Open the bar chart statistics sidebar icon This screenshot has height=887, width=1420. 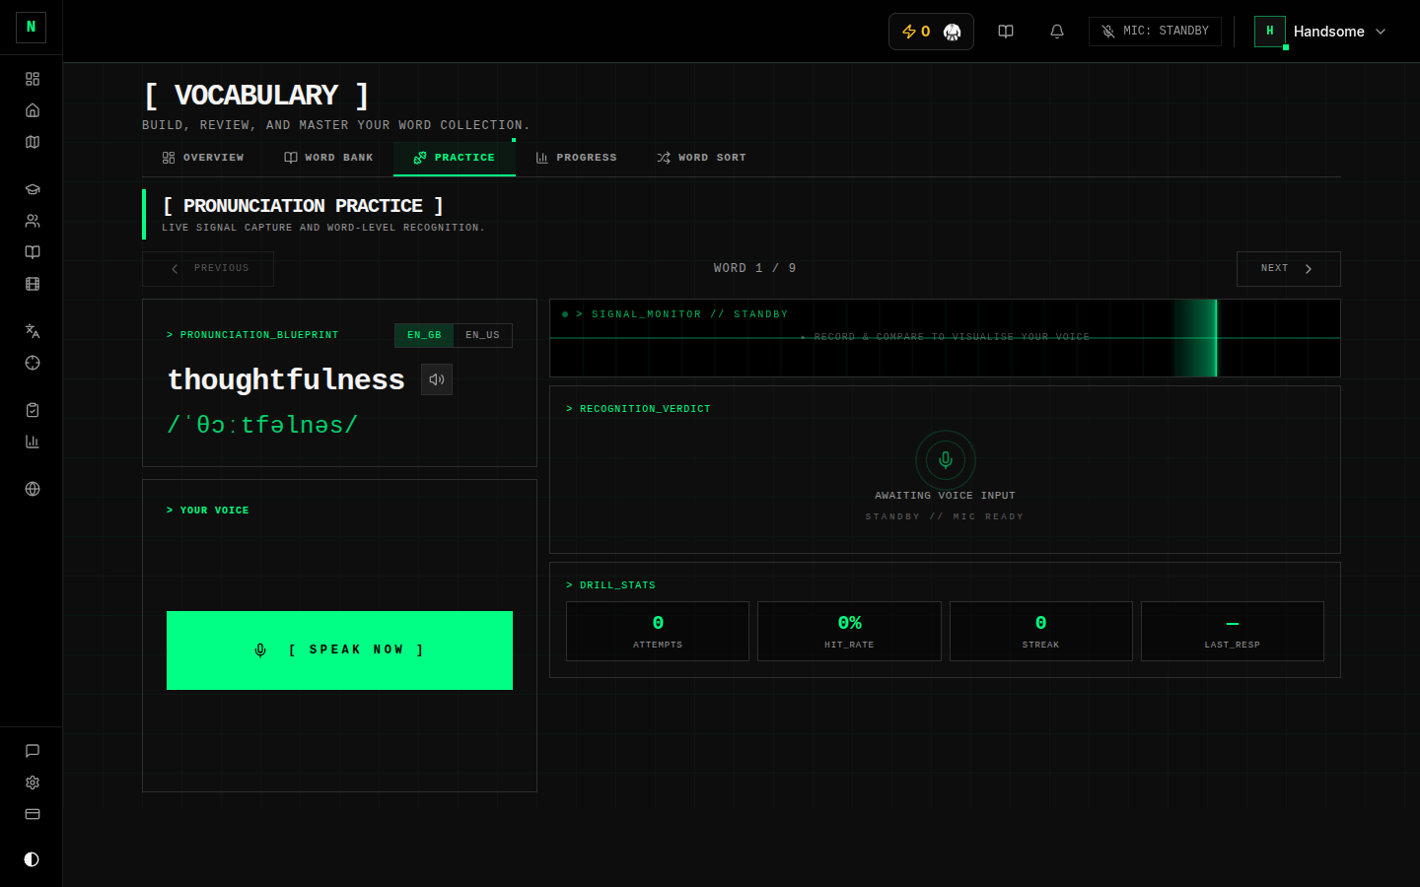click(x=33, y=442)
